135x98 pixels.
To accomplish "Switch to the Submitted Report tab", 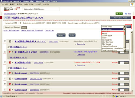I will point(12,27).
